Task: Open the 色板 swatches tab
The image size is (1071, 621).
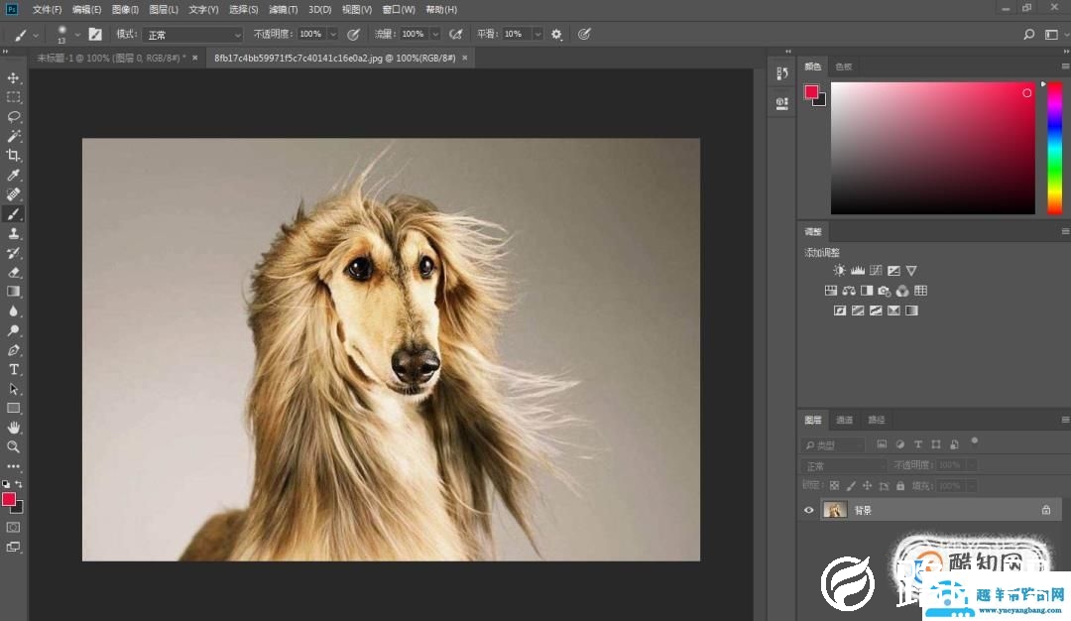Action: pos(844,66)
